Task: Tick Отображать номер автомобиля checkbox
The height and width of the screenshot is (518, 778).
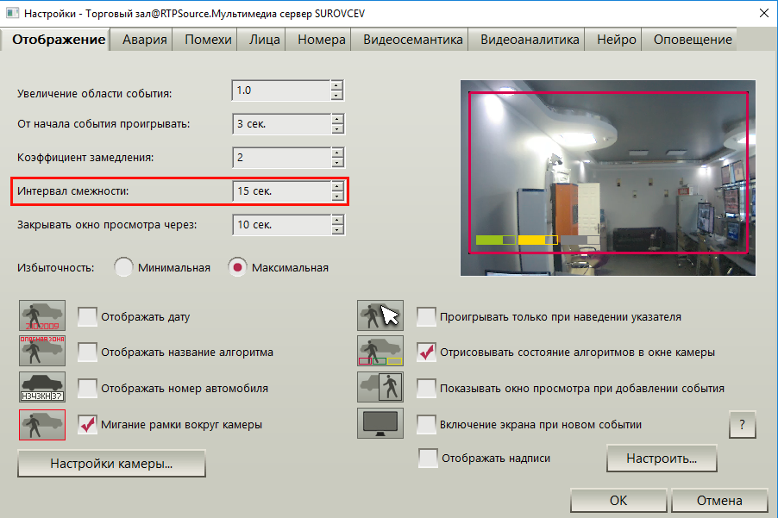Action: (x=87, y=388)
